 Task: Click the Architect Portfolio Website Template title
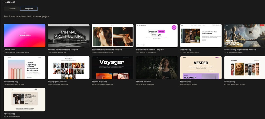(63, 50)
